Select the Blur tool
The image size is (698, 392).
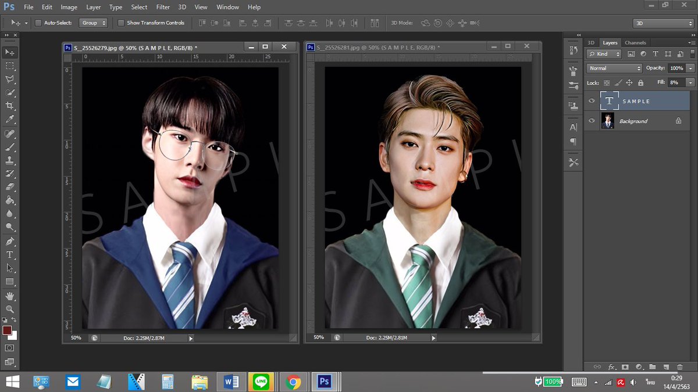tap(10, 214)
